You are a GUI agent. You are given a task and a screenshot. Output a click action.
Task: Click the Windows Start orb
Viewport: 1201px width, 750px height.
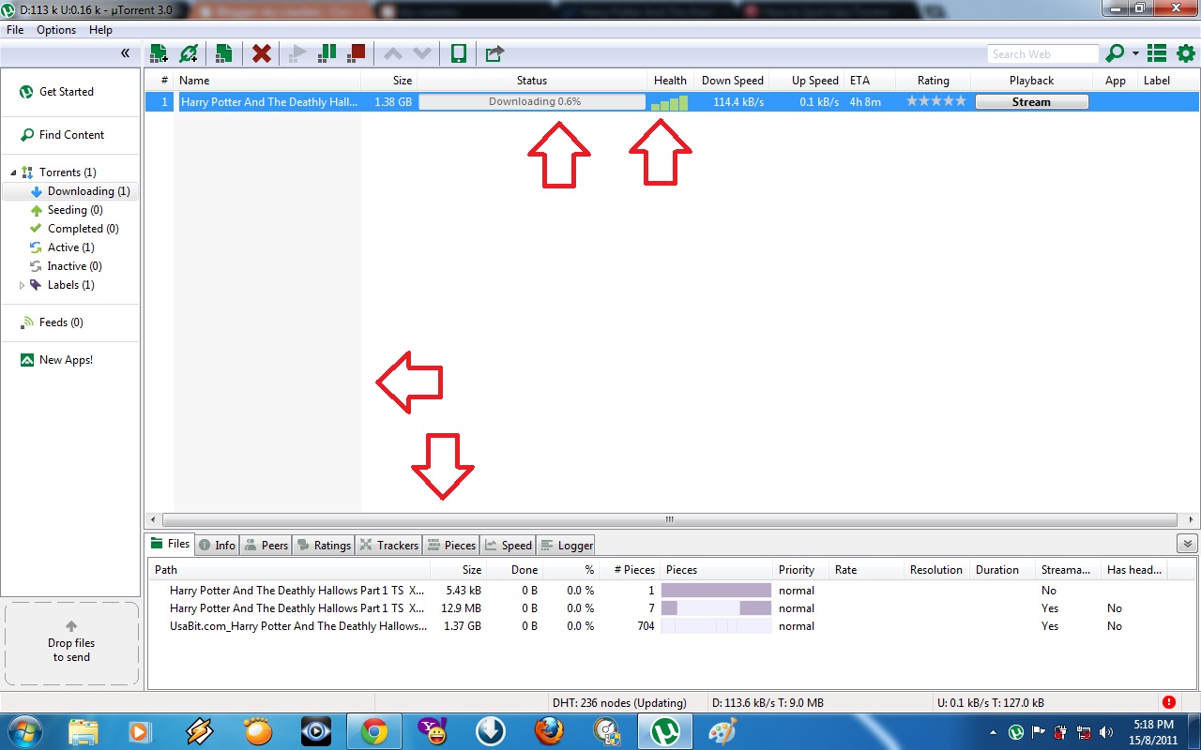click(x=23, y=730)
